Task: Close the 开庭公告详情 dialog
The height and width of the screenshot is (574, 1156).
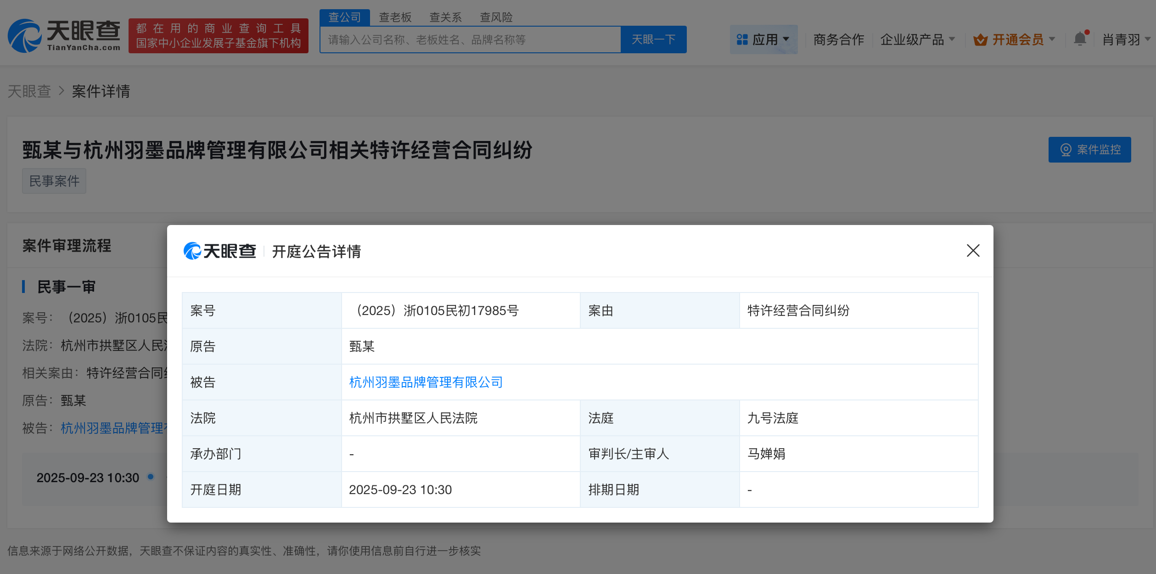Action: pos(973,251)
